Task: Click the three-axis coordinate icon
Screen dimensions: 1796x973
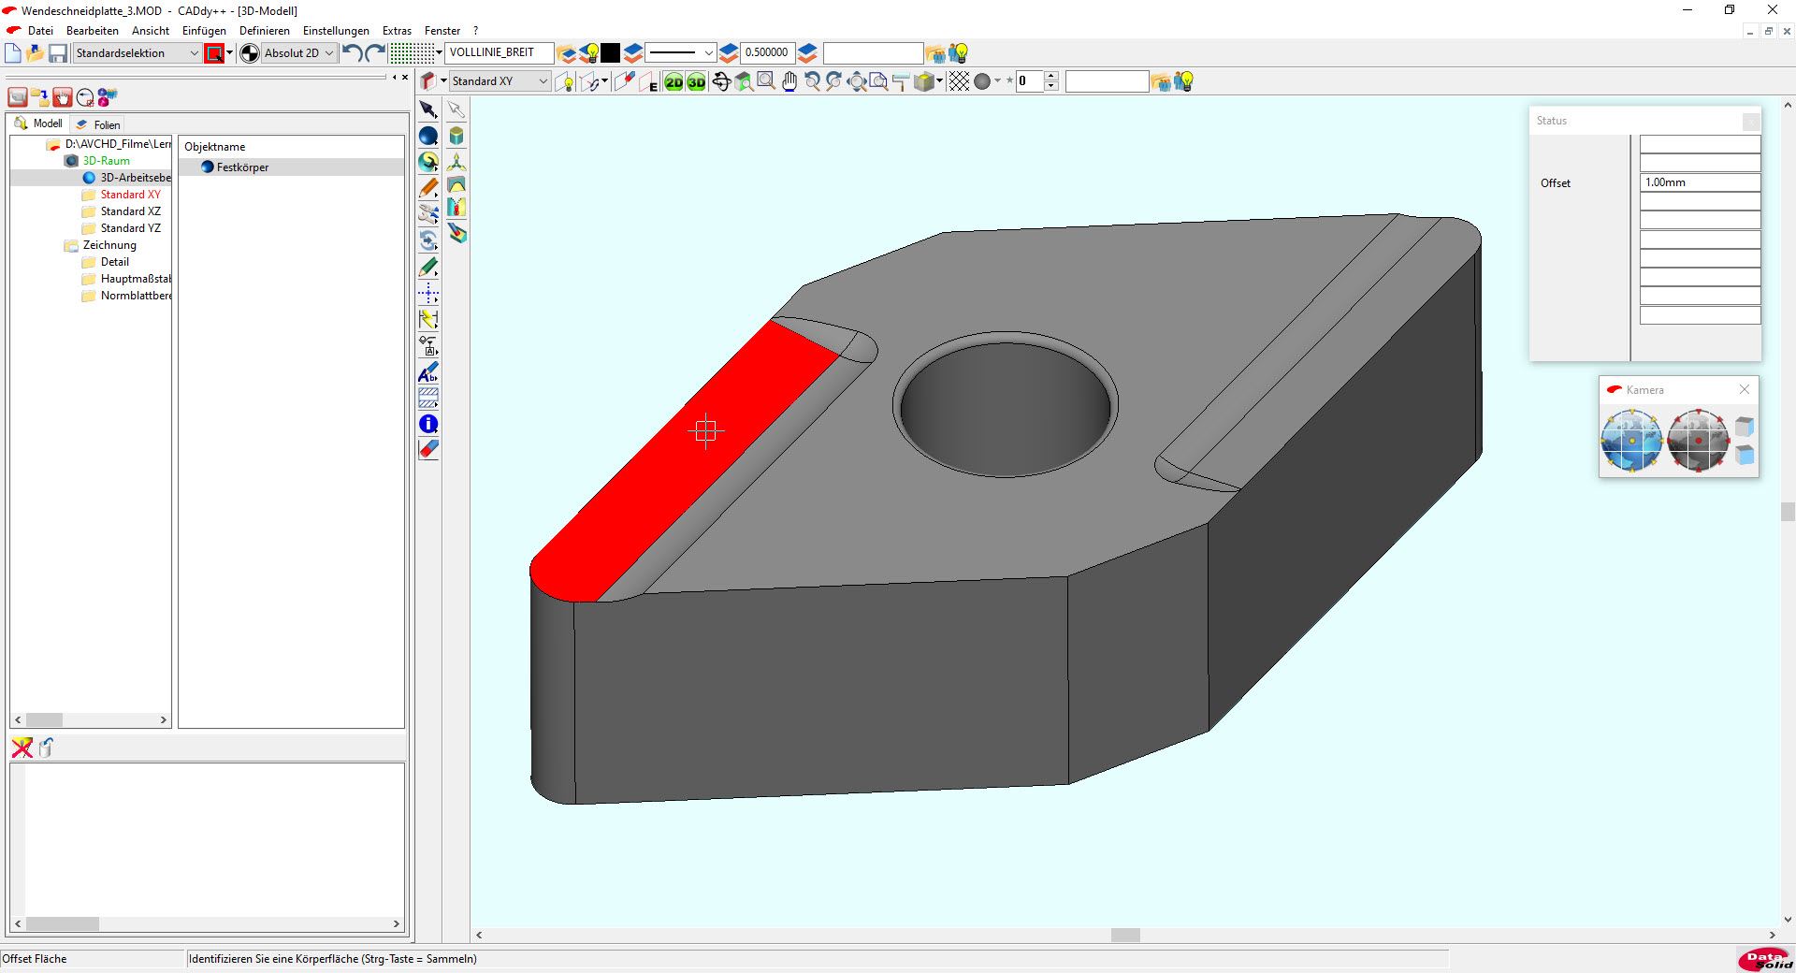Action: click(456, 161)
